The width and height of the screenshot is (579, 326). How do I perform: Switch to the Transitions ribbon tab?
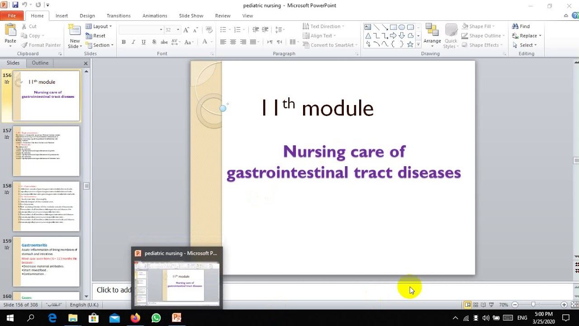point(119,15)
